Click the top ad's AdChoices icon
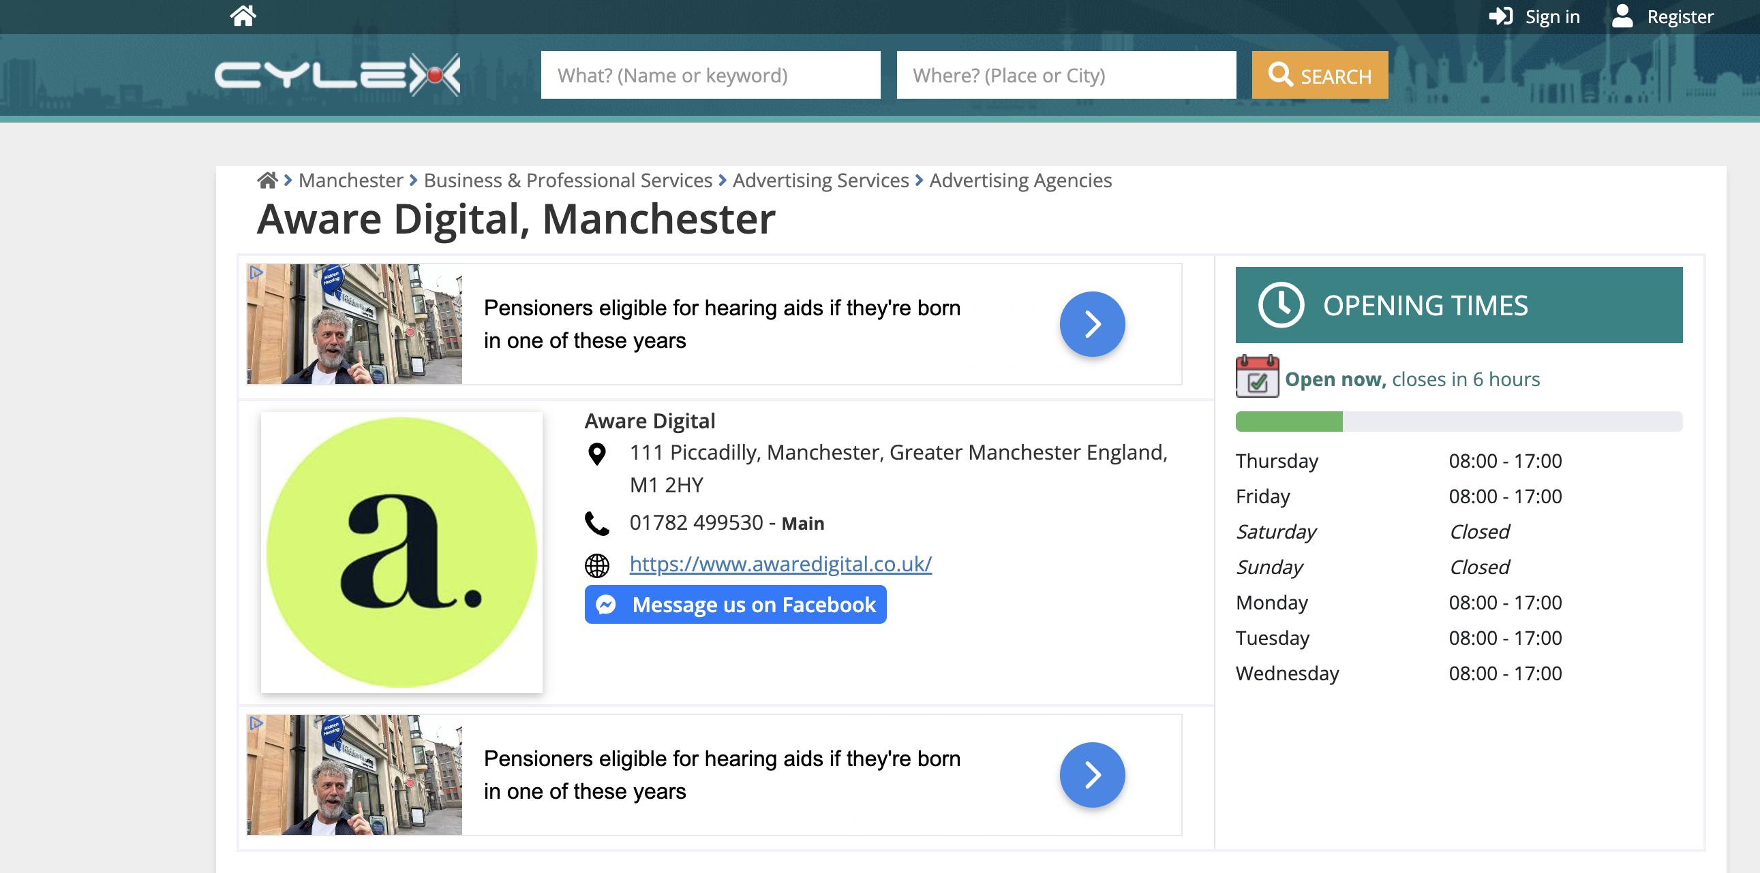Viewport: 1760px width, 873px height. 256,272
